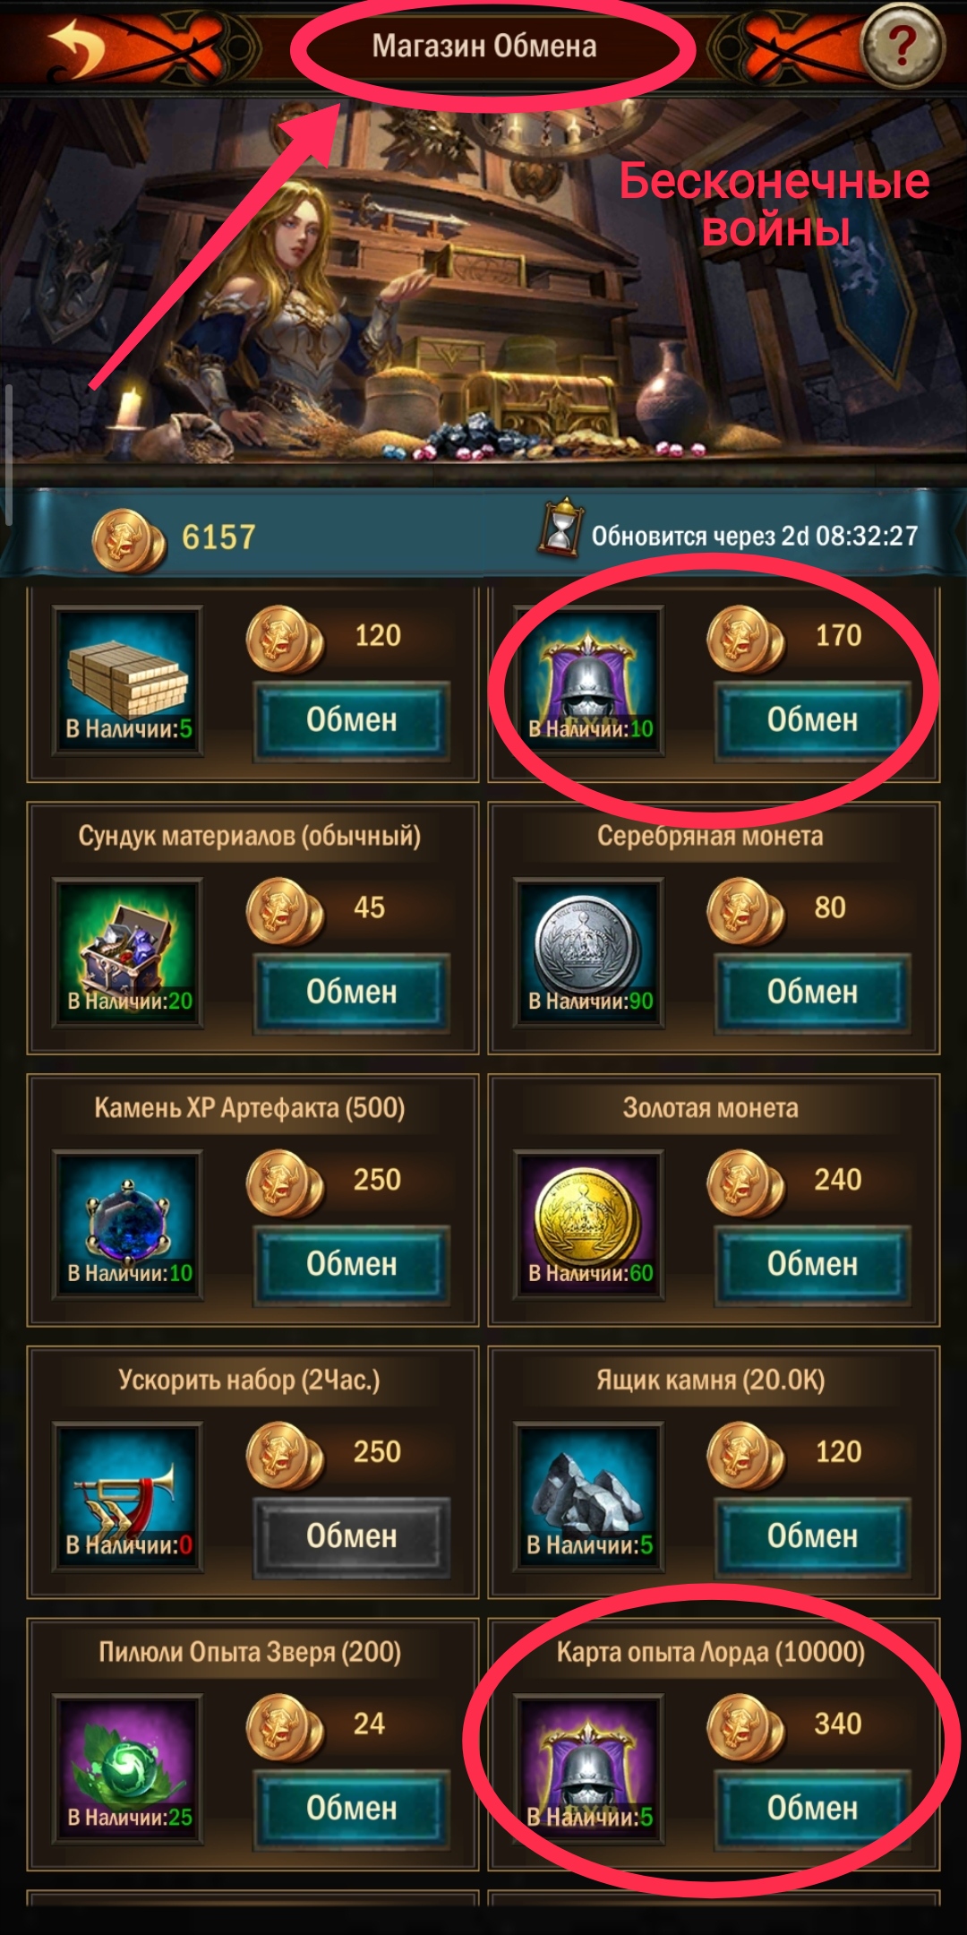The width and height of the screenshot is (967, 1935).
Task: Tap the hourglass refresh timer icon
Action: (560, 529)
